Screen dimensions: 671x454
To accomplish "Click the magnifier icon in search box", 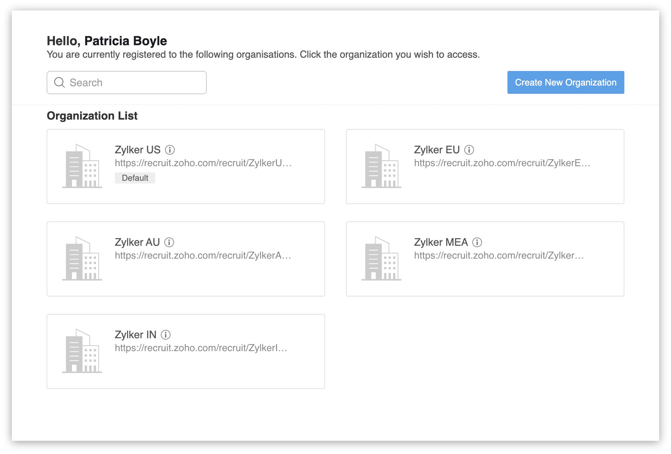I will coord(60,82).
